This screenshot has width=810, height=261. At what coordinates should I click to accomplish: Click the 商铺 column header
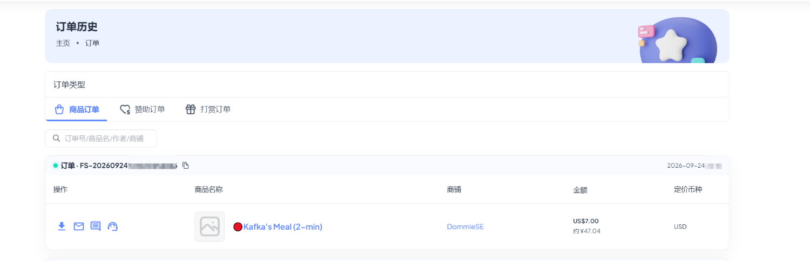[x=454, y=190]
